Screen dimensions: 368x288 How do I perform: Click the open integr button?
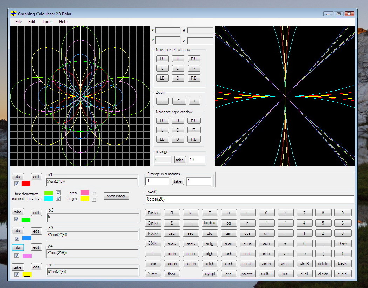tap(116, 196)
